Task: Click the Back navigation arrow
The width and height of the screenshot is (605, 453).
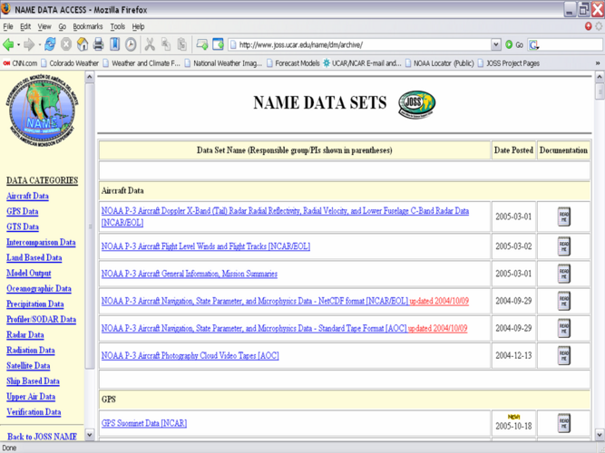Action: [9, 44]
